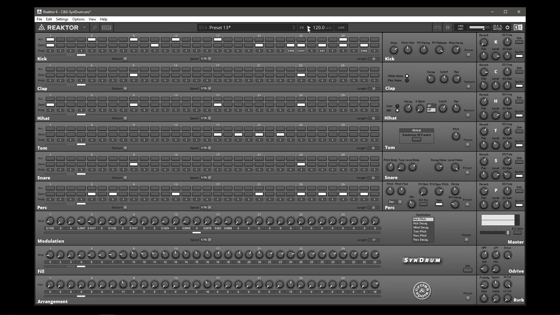
Task: Select Pink Noise for Clap
Action: tap(407, 80)
